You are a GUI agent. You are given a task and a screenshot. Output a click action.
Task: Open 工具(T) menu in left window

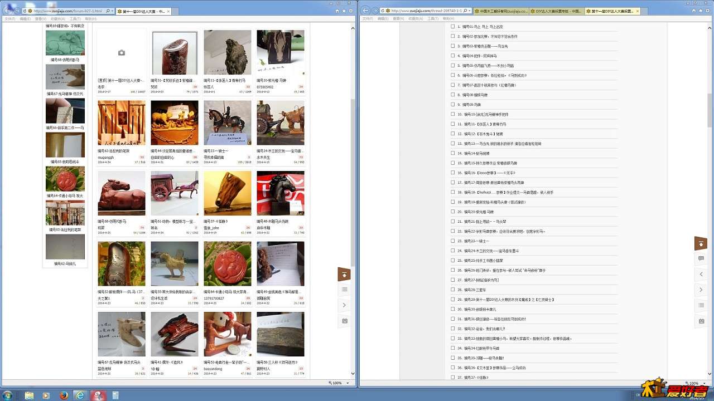(75, 18)
